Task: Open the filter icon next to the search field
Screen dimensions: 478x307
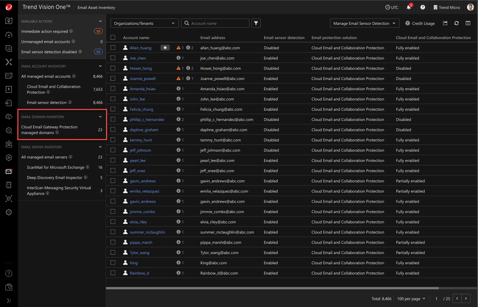Action: (x=256, y=23)
